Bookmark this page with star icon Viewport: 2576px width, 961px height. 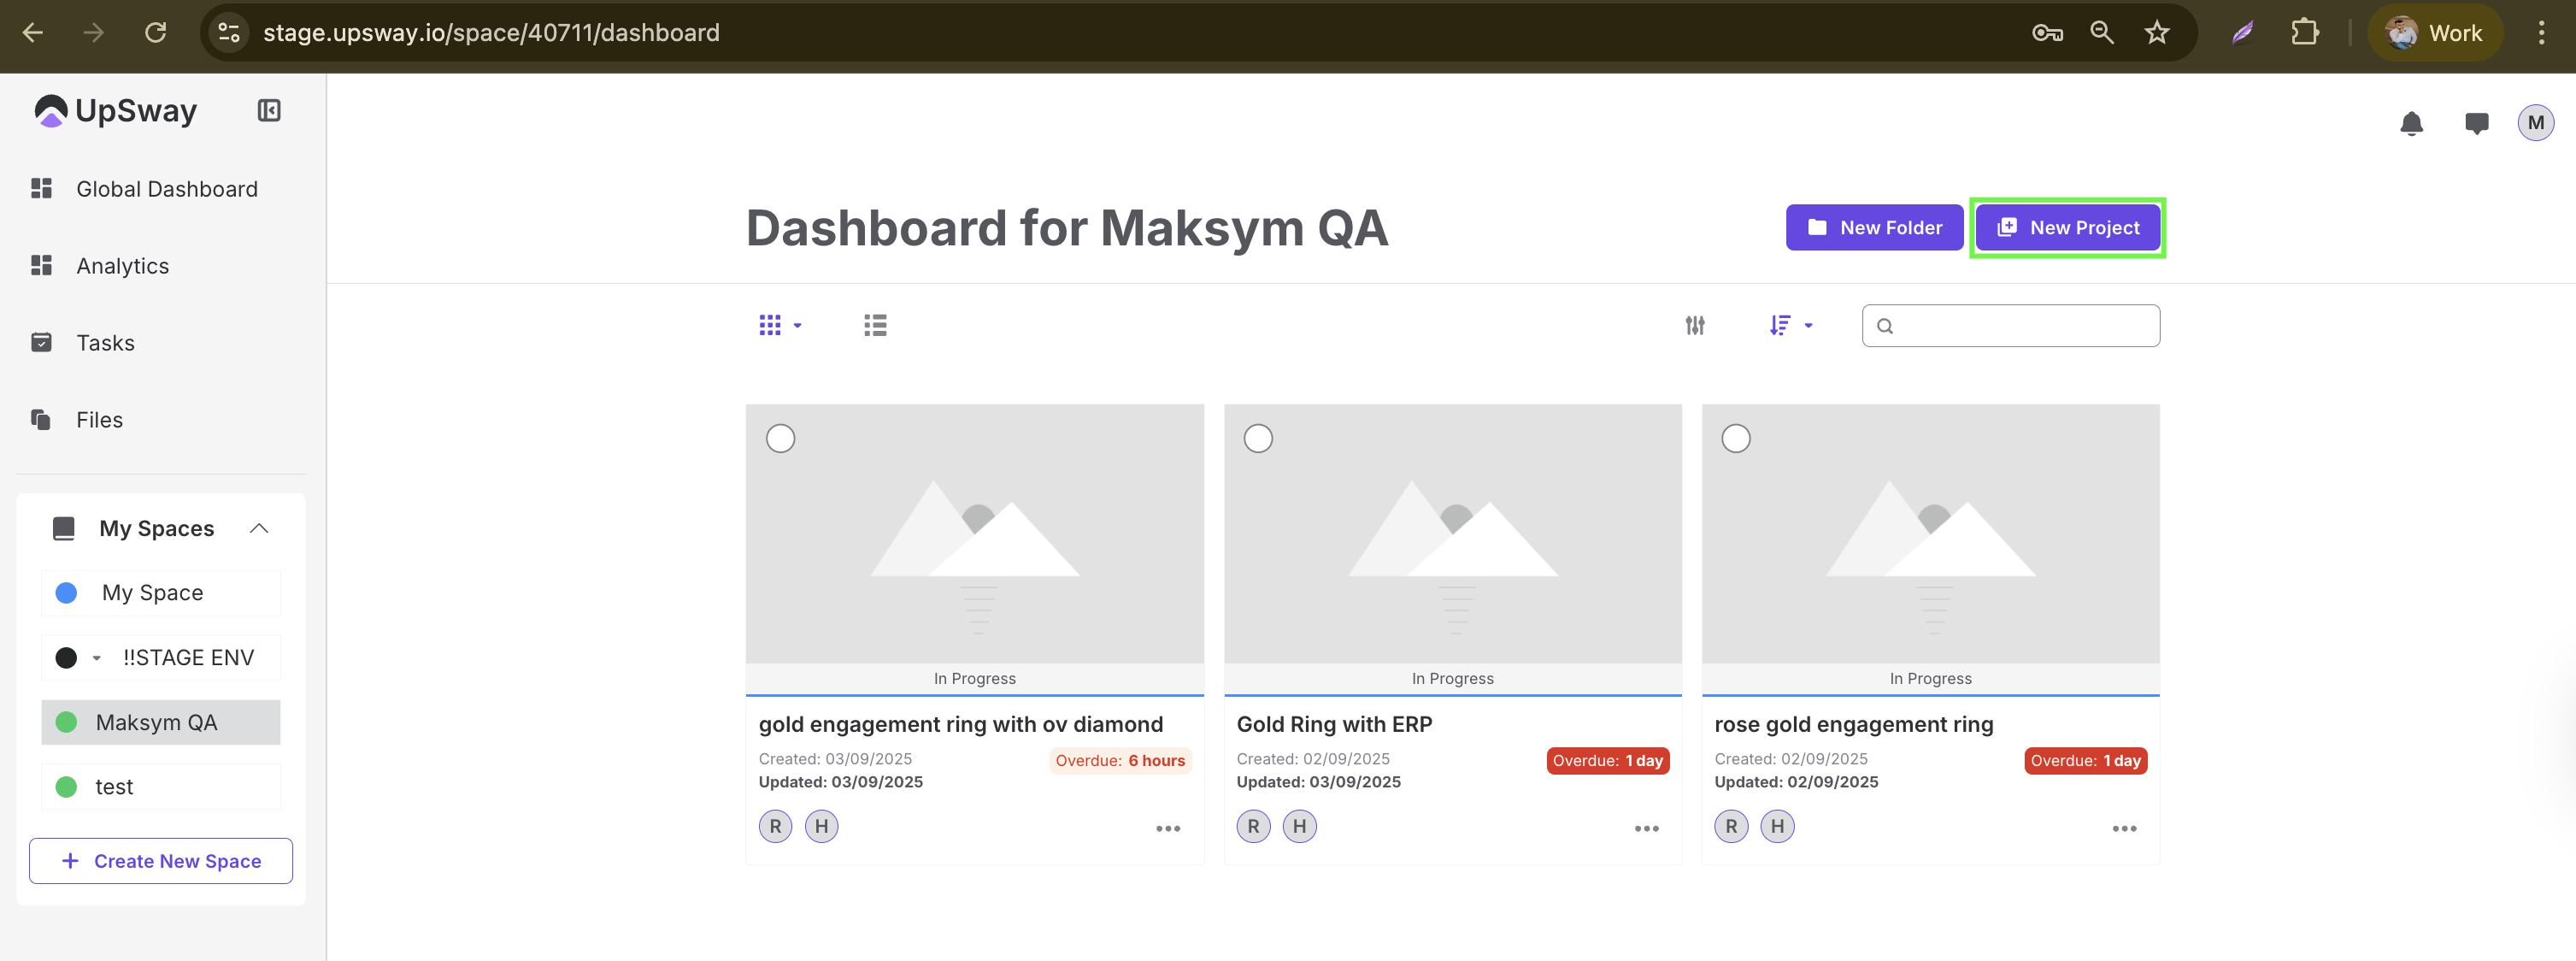point(2156,33)
